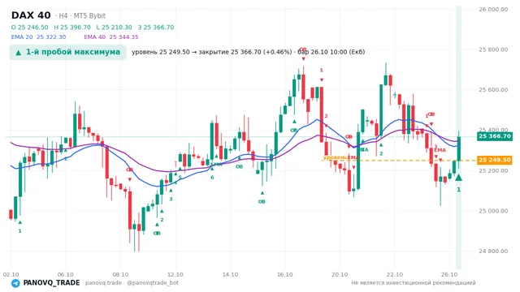
Task: Click the EMA 20 25 322.30 legend
Action: pos(38,37)
